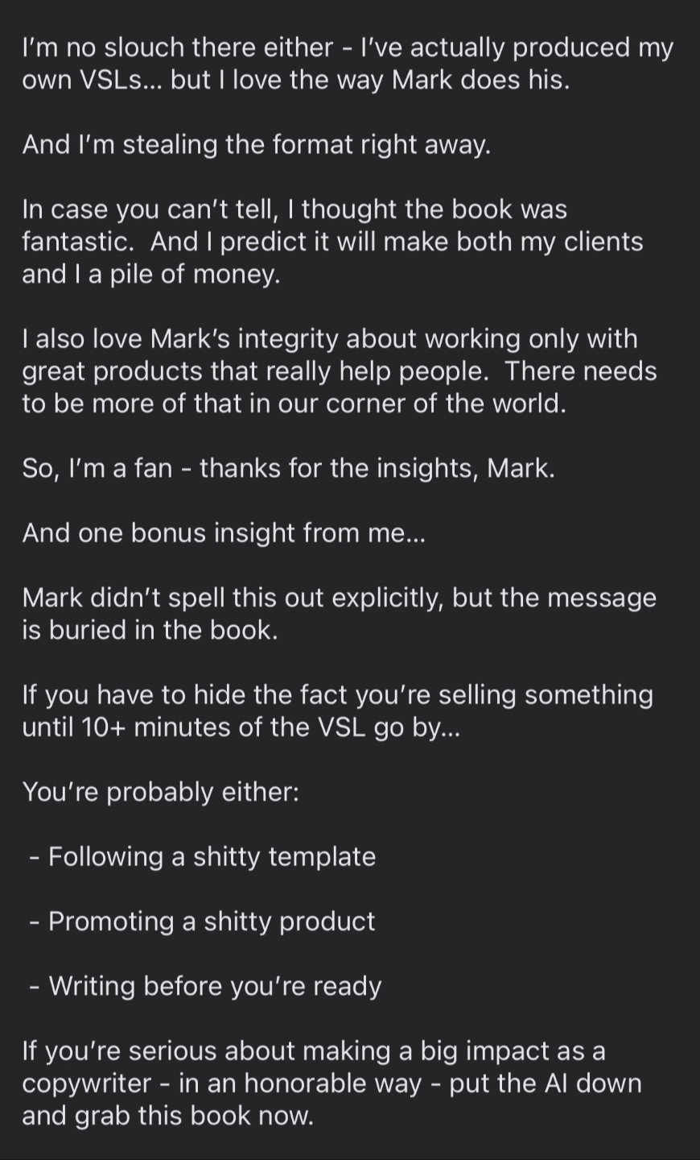
Task: Click the paragraph starting "In case you can't tell"
Action: click(x=332, y=242)
